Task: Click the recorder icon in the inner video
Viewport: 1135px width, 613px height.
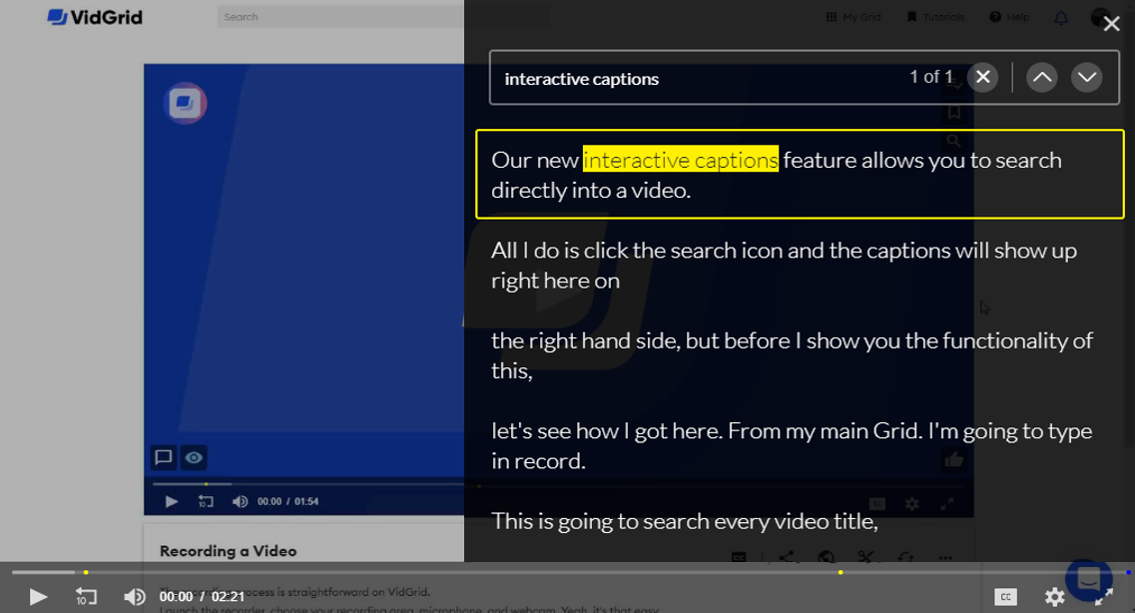Action: pos(186,103)
